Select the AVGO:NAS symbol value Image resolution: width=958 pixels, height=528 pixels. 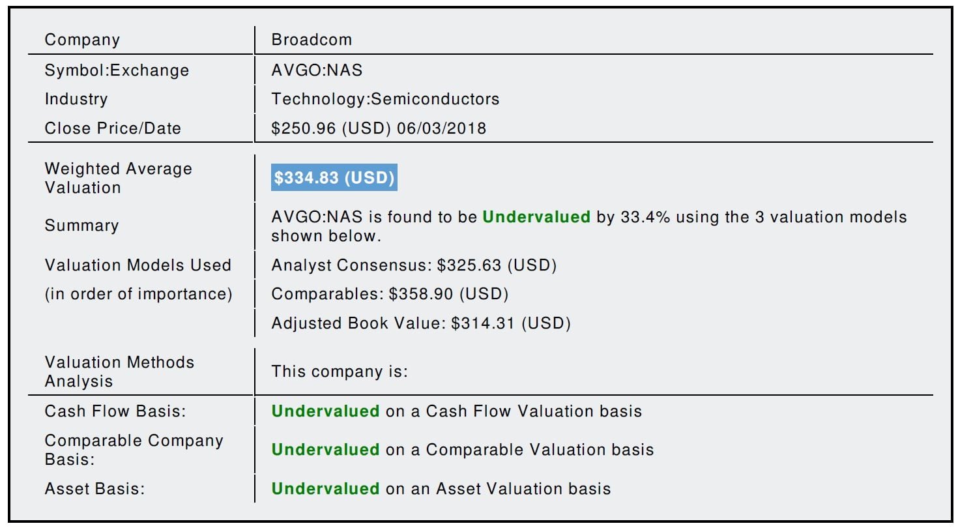tap(317, 70)
